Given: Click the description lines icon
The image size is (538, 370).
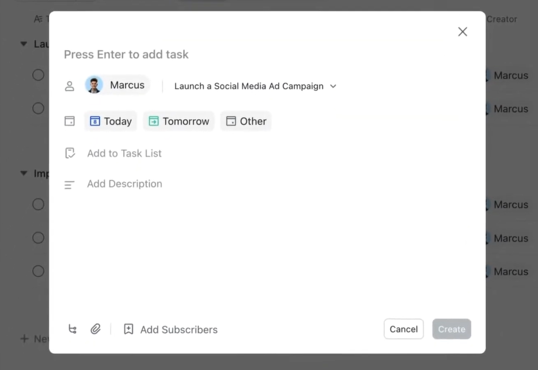Looking at the screenshot, I should pyautogui.click(x=70, y=185).
